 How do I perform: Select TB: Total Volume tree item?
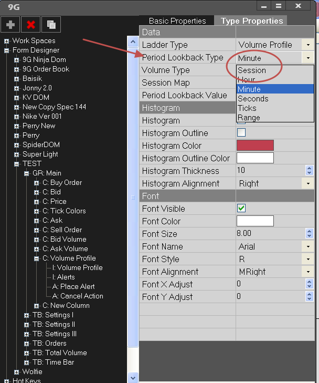(59, 353)
